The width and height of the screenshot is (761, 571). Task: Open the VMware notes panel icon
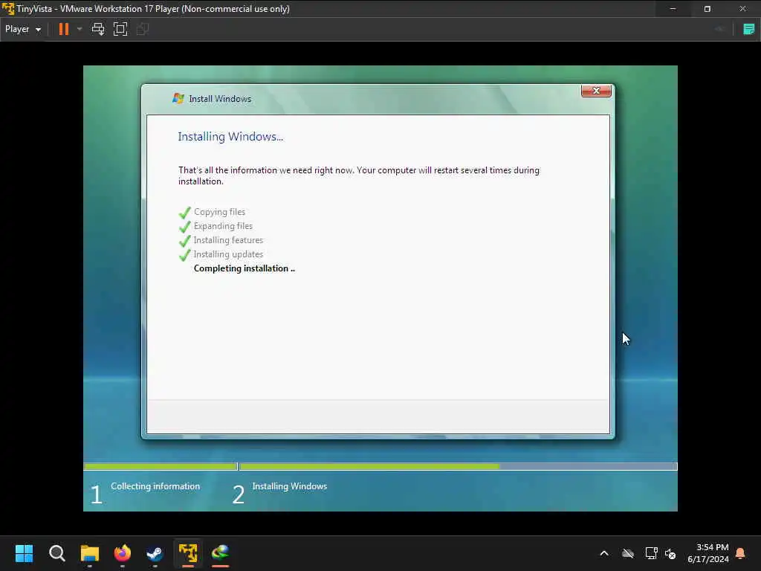click(x=749, y=29)
